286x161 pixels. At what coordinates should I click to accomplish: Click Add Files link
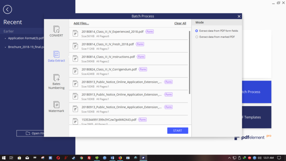[x=81, y=23]
